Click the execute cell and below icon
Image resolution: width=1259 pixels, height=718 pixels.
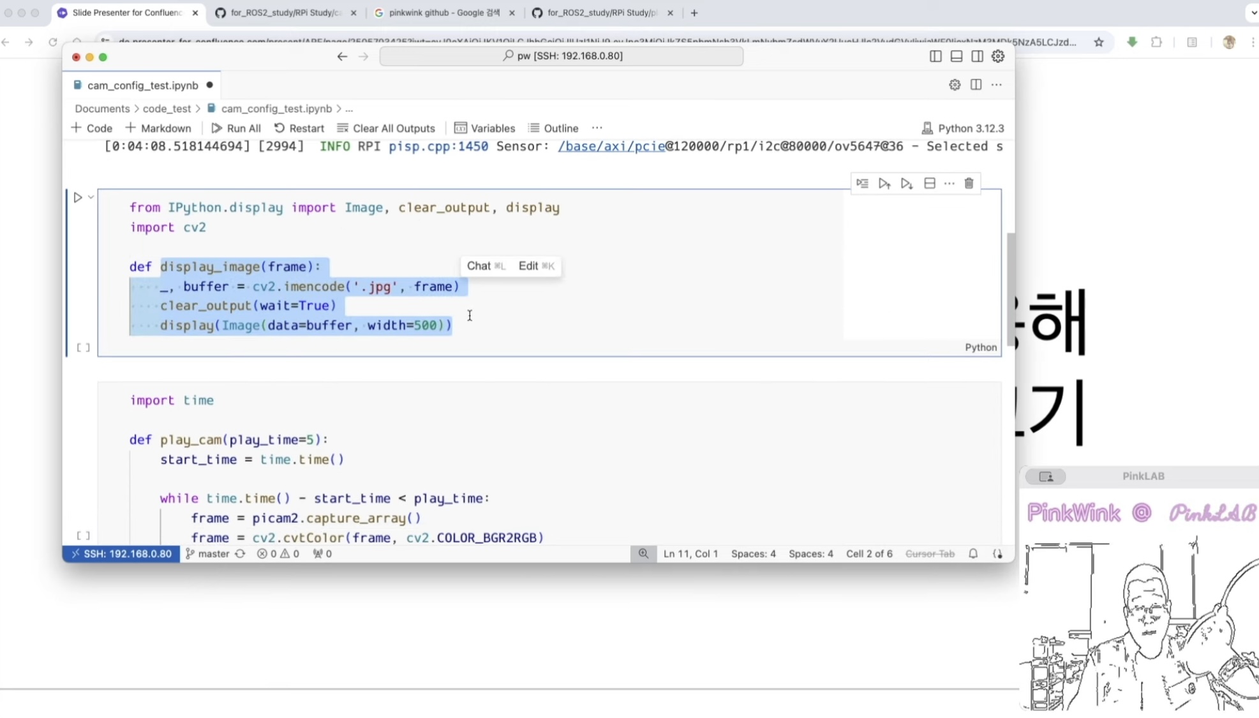[906, 184]
